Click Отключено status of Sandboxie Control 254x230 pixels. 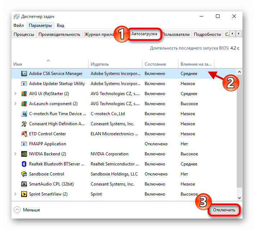click(x=156, y=174)
